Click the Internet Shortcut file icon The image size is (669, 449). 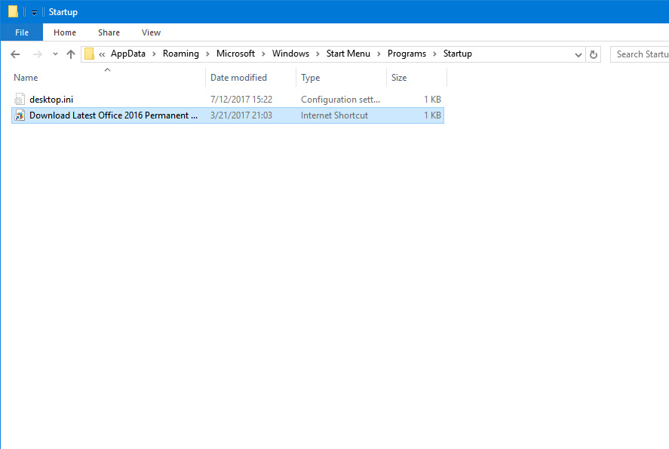(20, 115)
